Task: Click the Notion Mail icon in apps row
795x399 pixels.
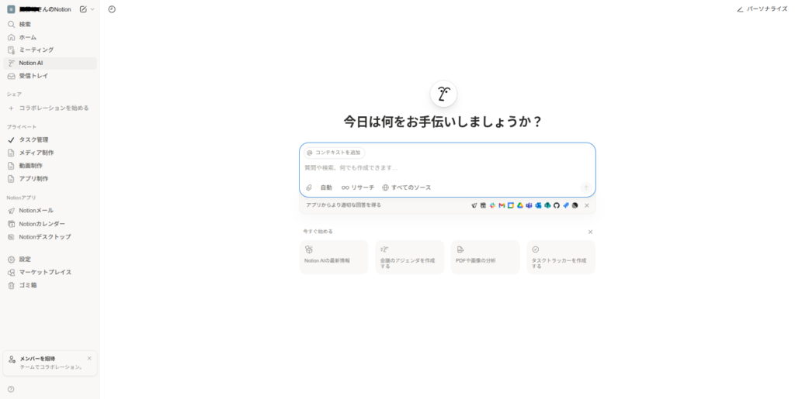Action: pos(474,206)
